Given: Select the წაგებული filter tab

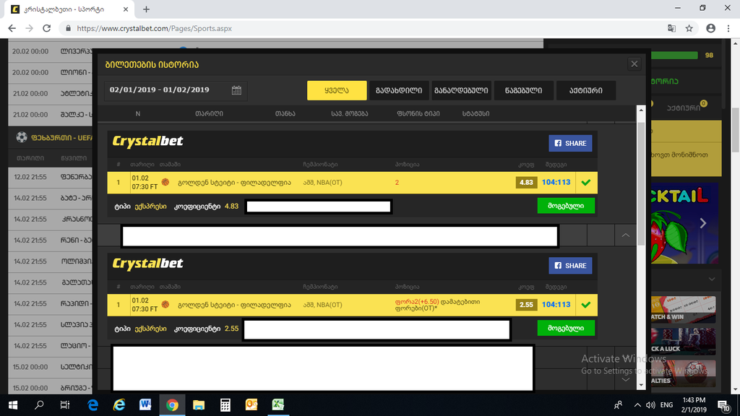Looking at the screenshot, I should [523, 90].
